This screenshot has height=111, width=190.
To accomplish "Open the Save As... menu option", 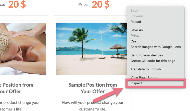I will [x=138, y=30].
